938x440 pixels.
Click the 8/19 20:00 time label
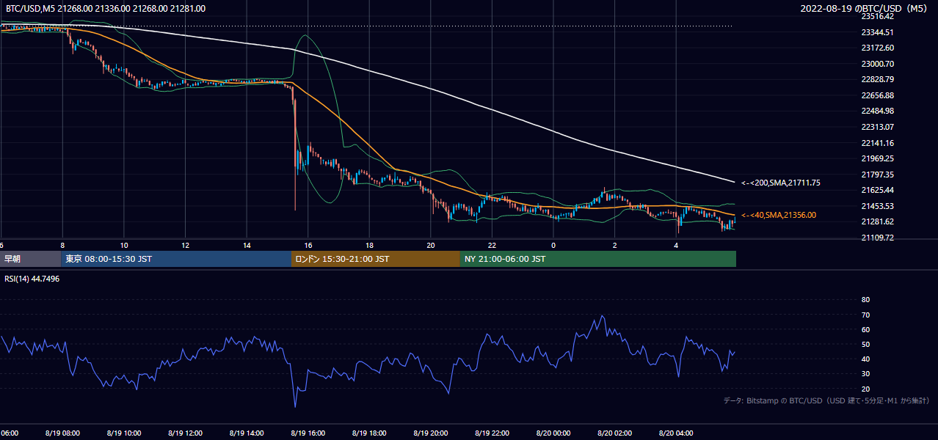(x=430, y=433)
